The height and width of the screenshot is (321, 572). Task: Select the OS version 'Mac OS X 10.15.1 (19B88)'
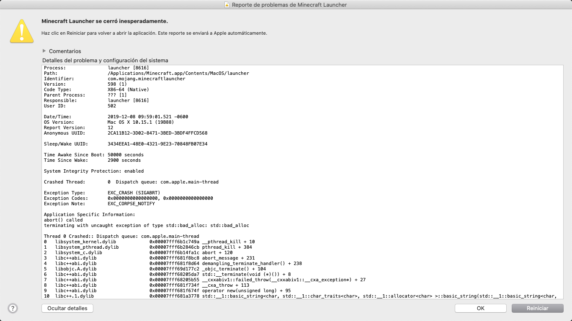[x=141, y=122]
